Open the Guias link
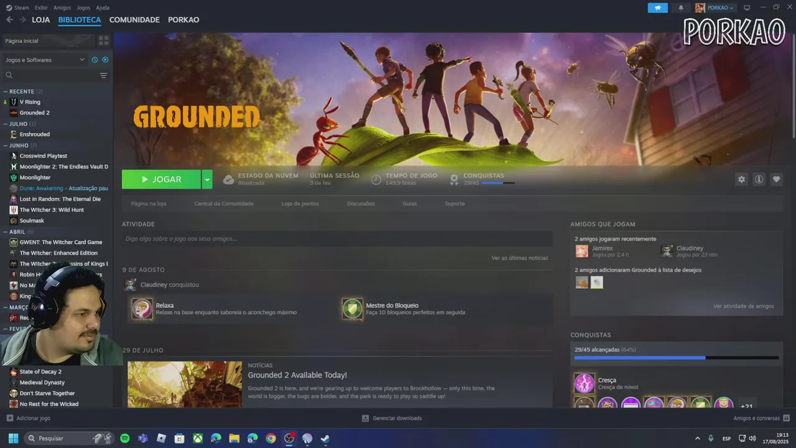Screen dimensions: 796x448 point(409,203)
